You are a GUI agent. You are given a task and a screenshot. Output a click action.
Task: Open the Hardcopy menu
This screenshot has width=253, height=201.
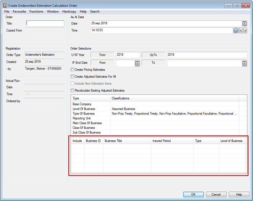pos(69,11)
